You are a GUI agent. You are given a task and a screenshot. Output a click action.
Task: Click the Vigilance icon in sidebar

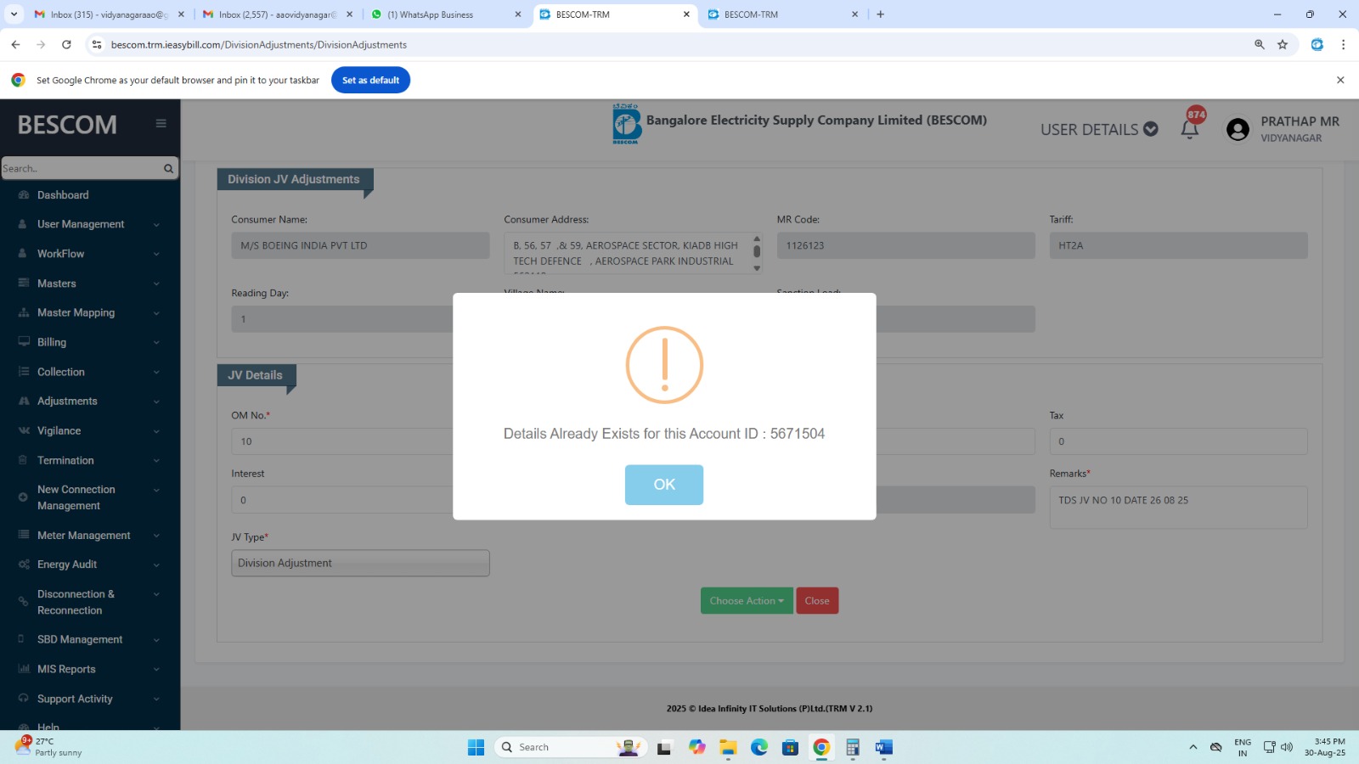coord(23,431)
